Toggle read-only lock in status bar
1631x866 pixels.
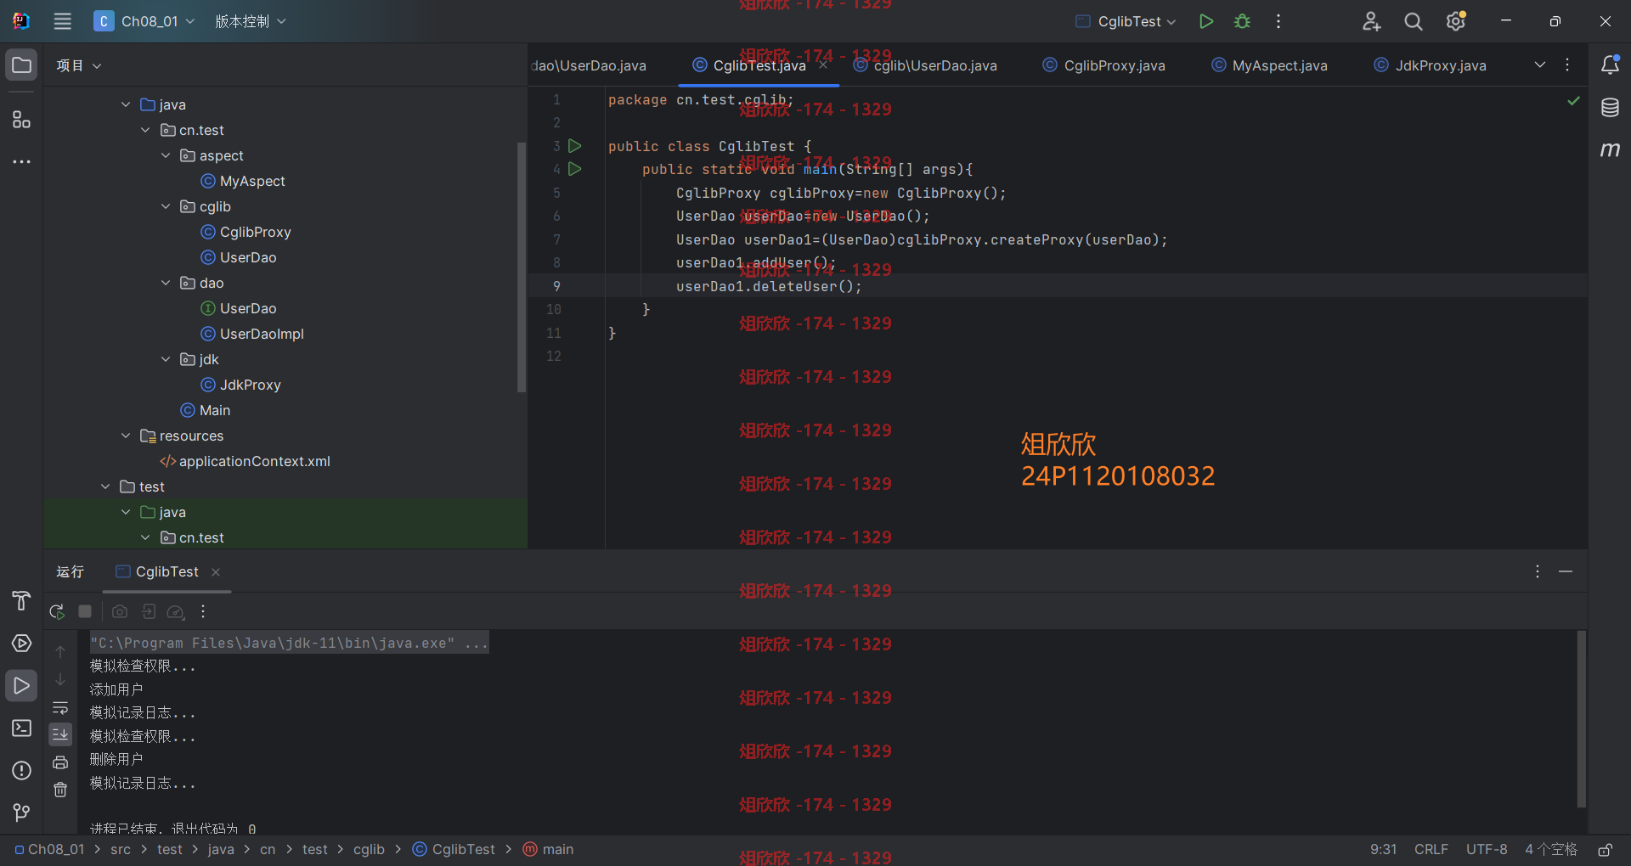tap(1606, 849)
